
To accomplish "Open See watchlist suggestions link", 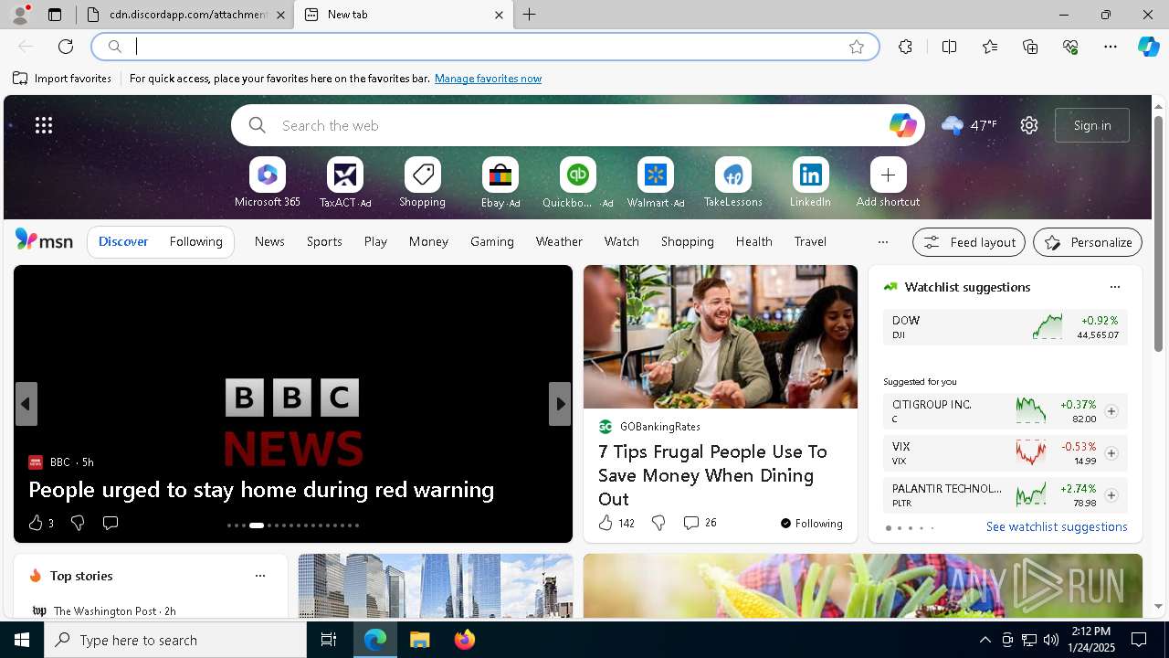I will pyautogui.click(x=1057, y=526).
